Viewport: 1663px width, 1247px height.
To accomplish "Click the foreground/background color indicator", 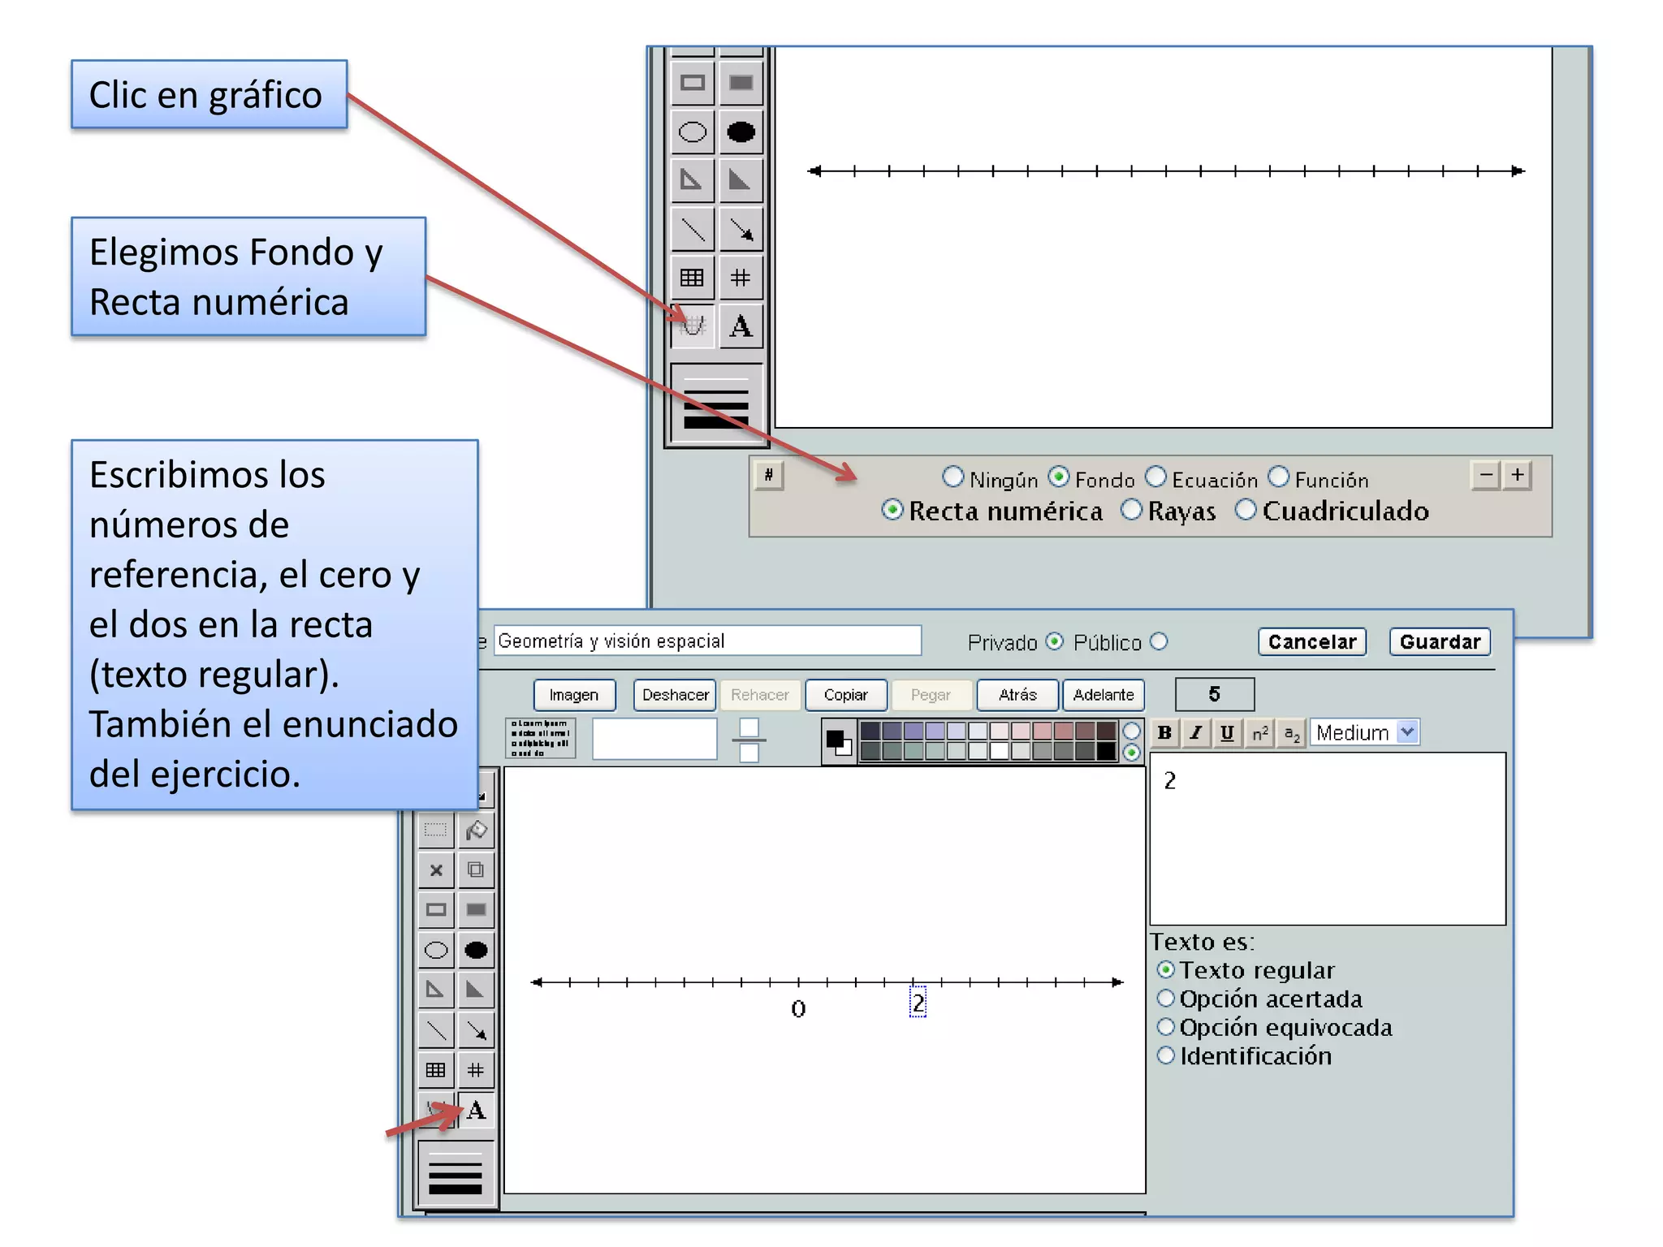I will 839,741.
